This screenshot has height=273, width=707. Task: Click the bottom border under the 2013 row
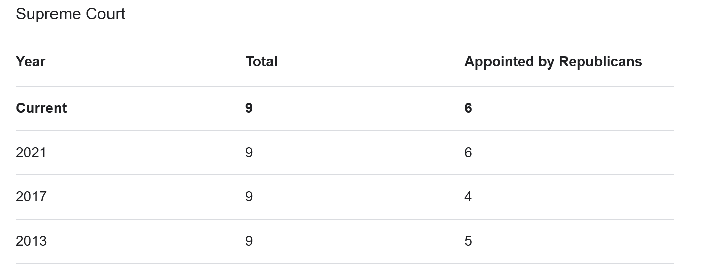click(x=344, y=263)
